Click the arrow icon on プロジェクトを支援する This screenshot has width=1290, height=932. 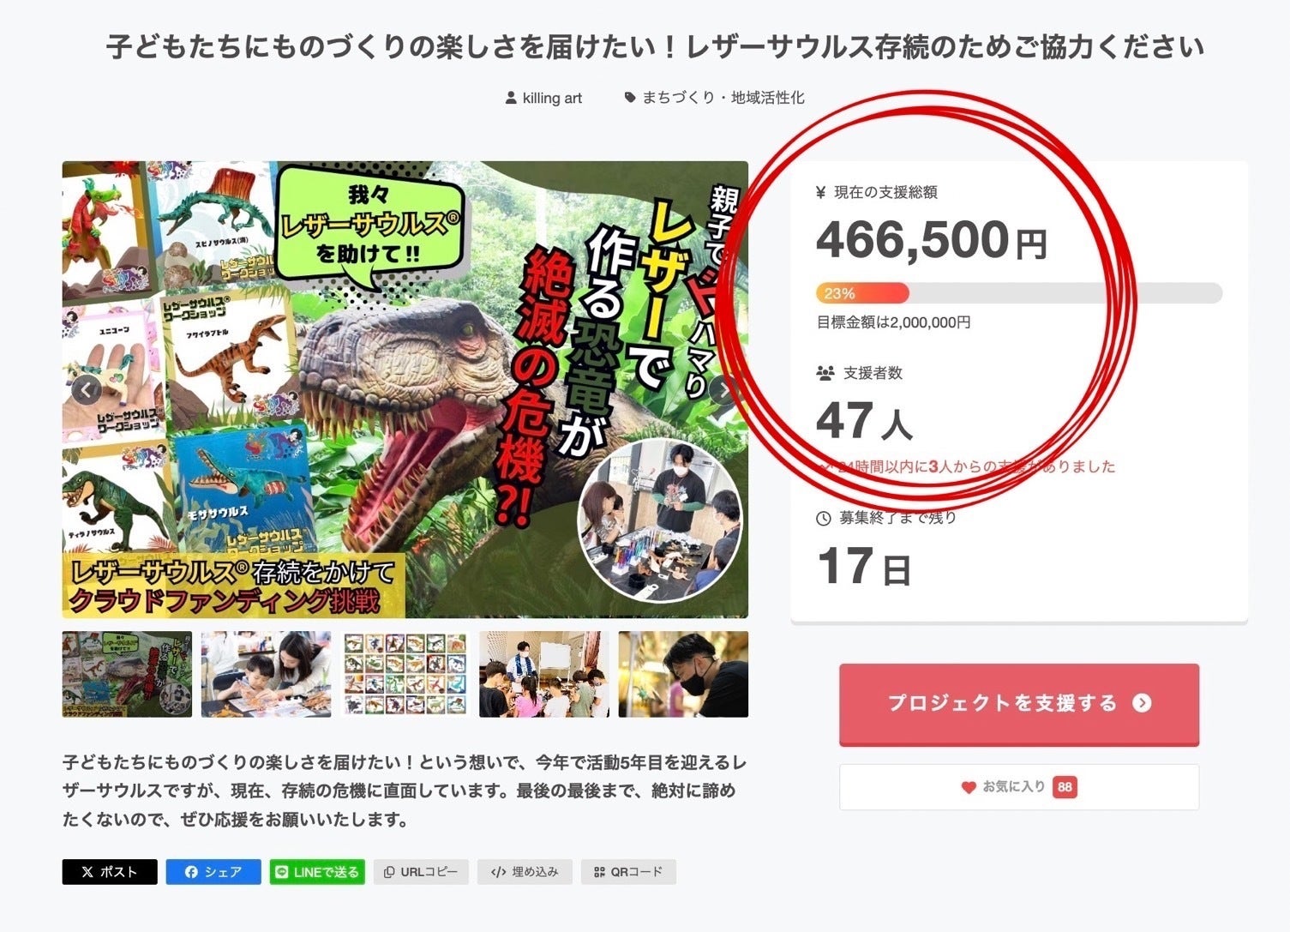point(1142,703)
